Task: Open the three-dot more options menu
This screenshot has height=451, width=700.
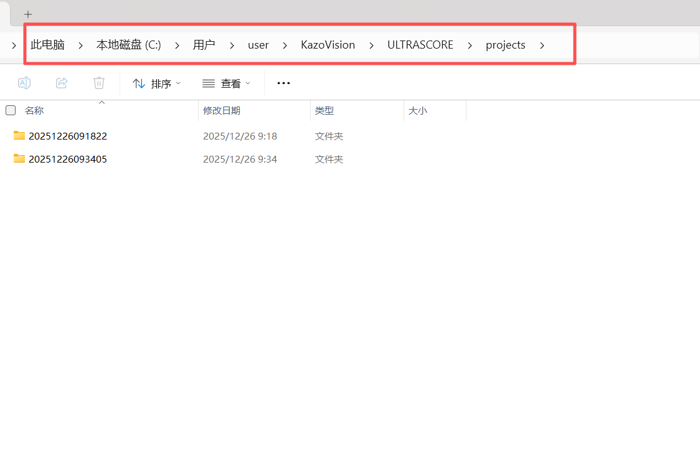Action: tap(283, 83)
